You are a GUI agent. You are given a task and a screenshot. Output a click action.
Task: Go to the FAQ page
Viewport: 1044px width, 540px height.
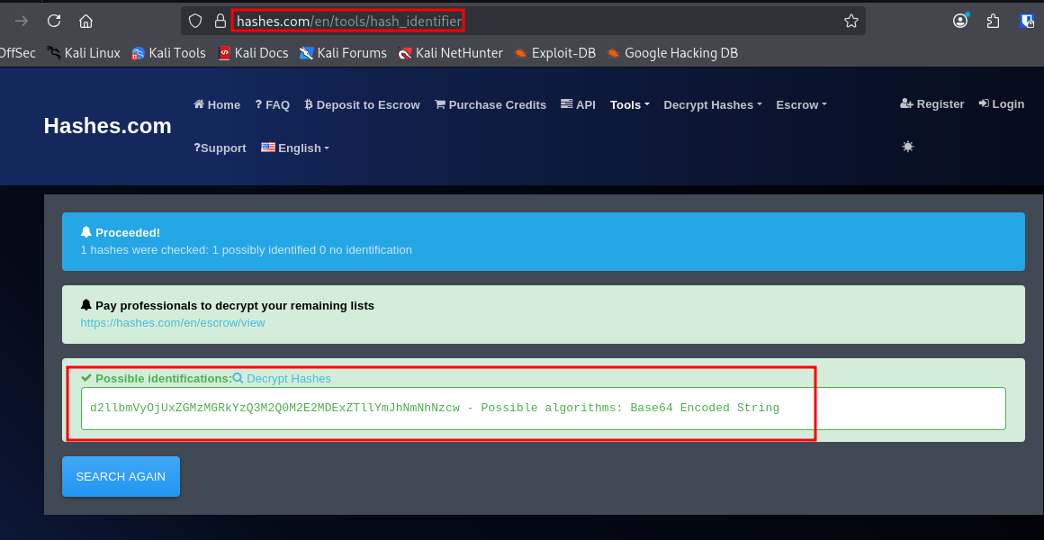[272, 105]
